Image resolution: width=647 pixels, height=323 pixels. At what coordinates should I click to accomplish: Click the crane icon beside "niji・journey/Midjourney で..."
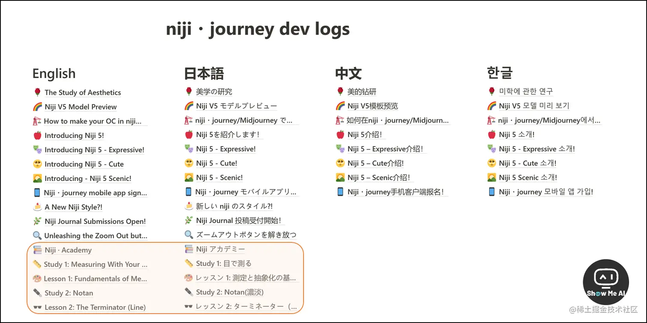tap(189, 120)
